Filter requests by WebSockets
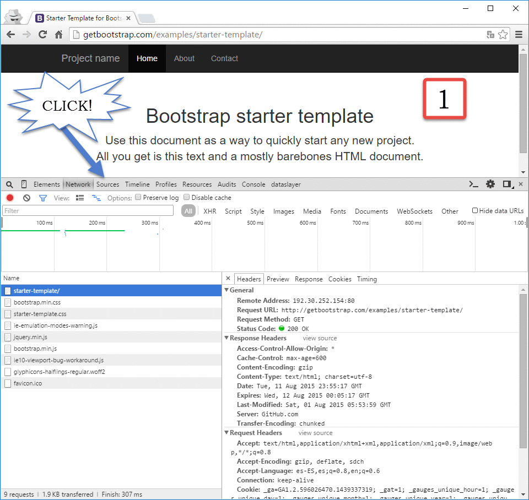Screen dimensions: 529x500 point(414,211)
